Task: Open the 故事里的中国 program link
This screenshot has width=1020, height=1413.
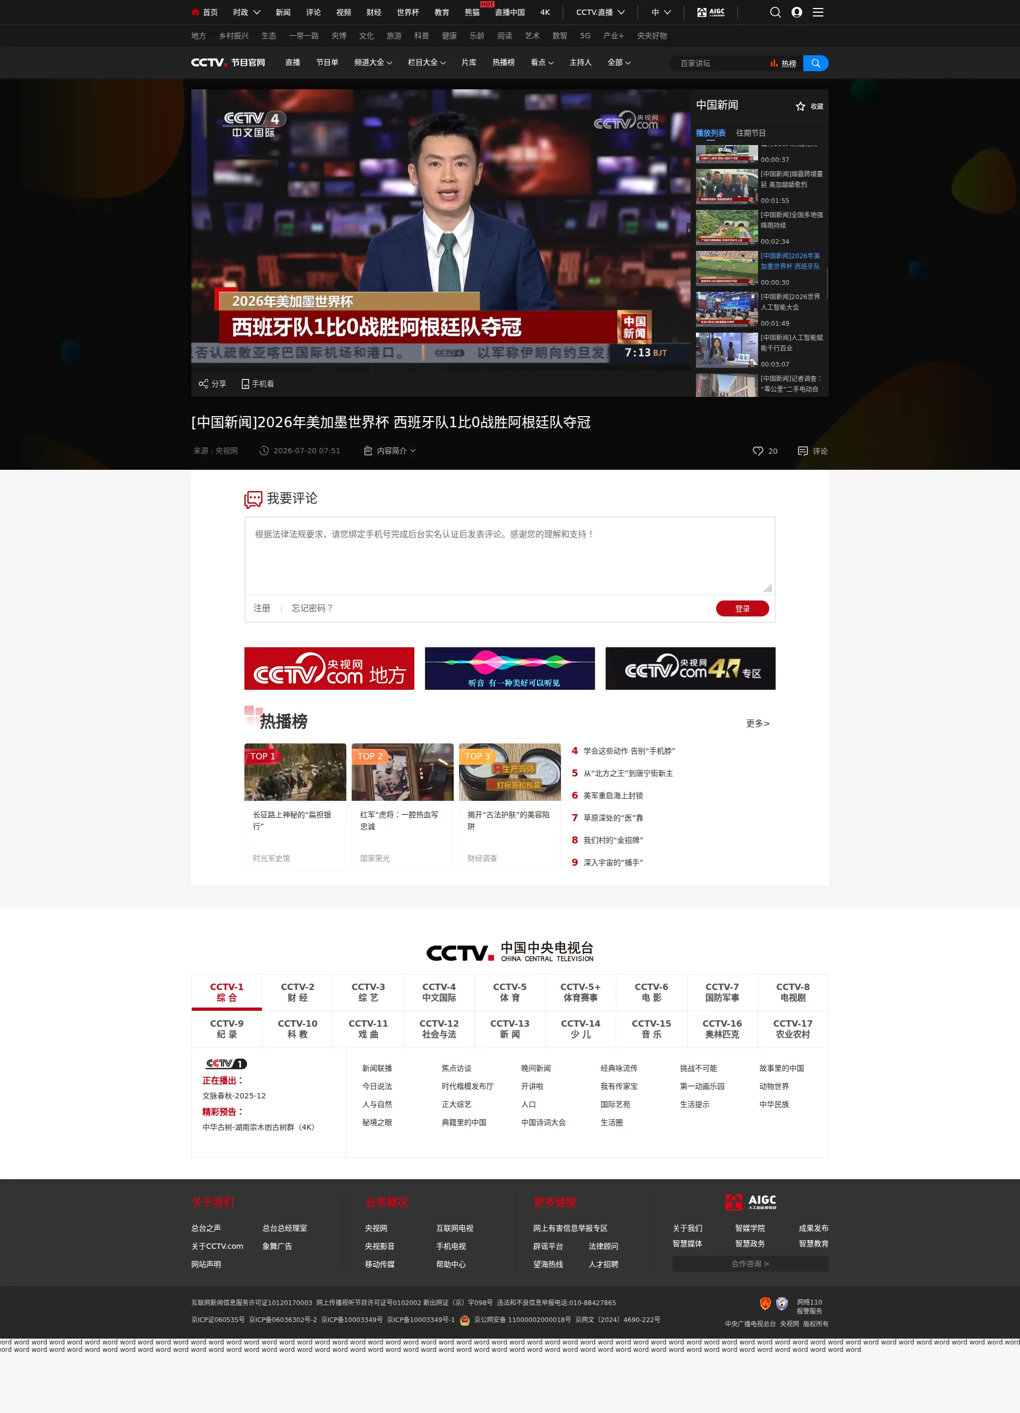Action: (x=781, y=1069)
